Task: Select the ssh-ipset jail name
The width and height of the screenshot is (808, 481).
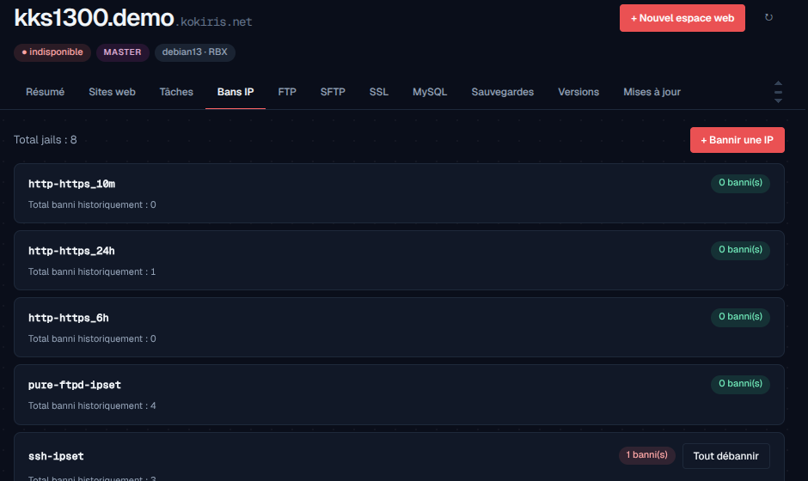Action: (56, 456)
